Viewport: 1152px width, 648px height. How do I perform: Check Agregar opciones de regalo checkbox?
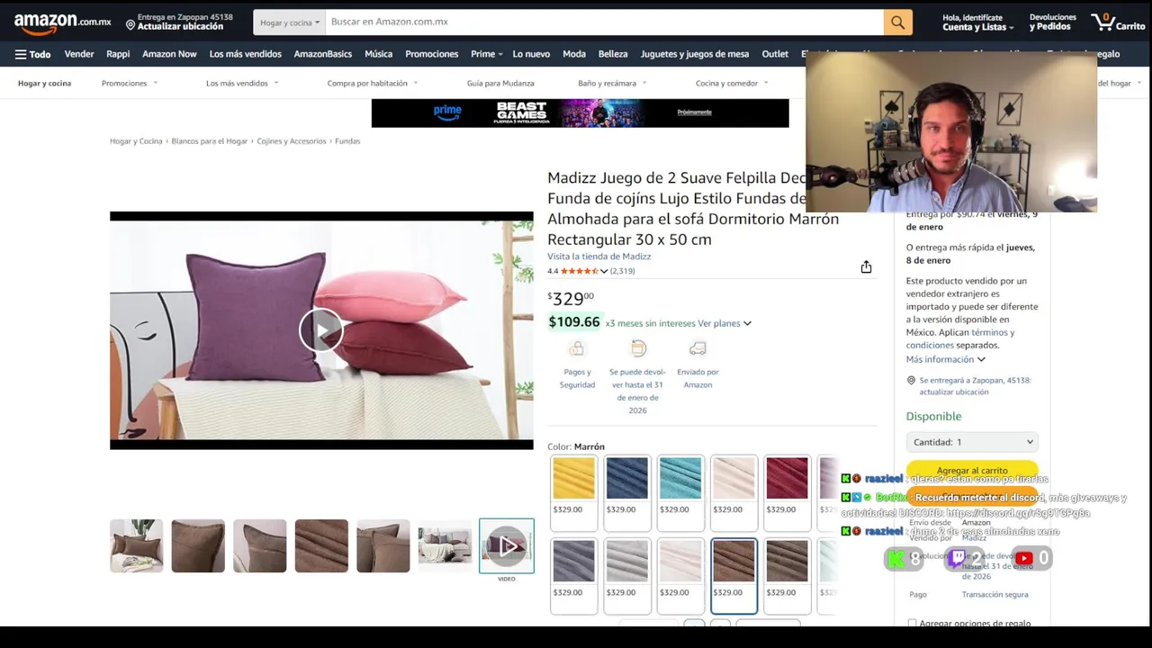(912, 623)
